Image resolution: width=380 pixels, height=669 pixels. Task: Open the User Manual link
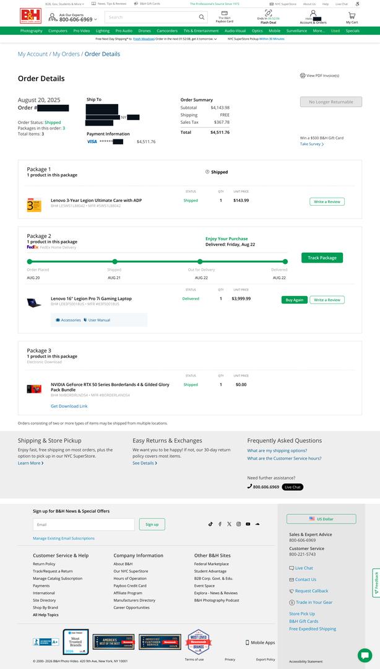(x=97, y=320)
